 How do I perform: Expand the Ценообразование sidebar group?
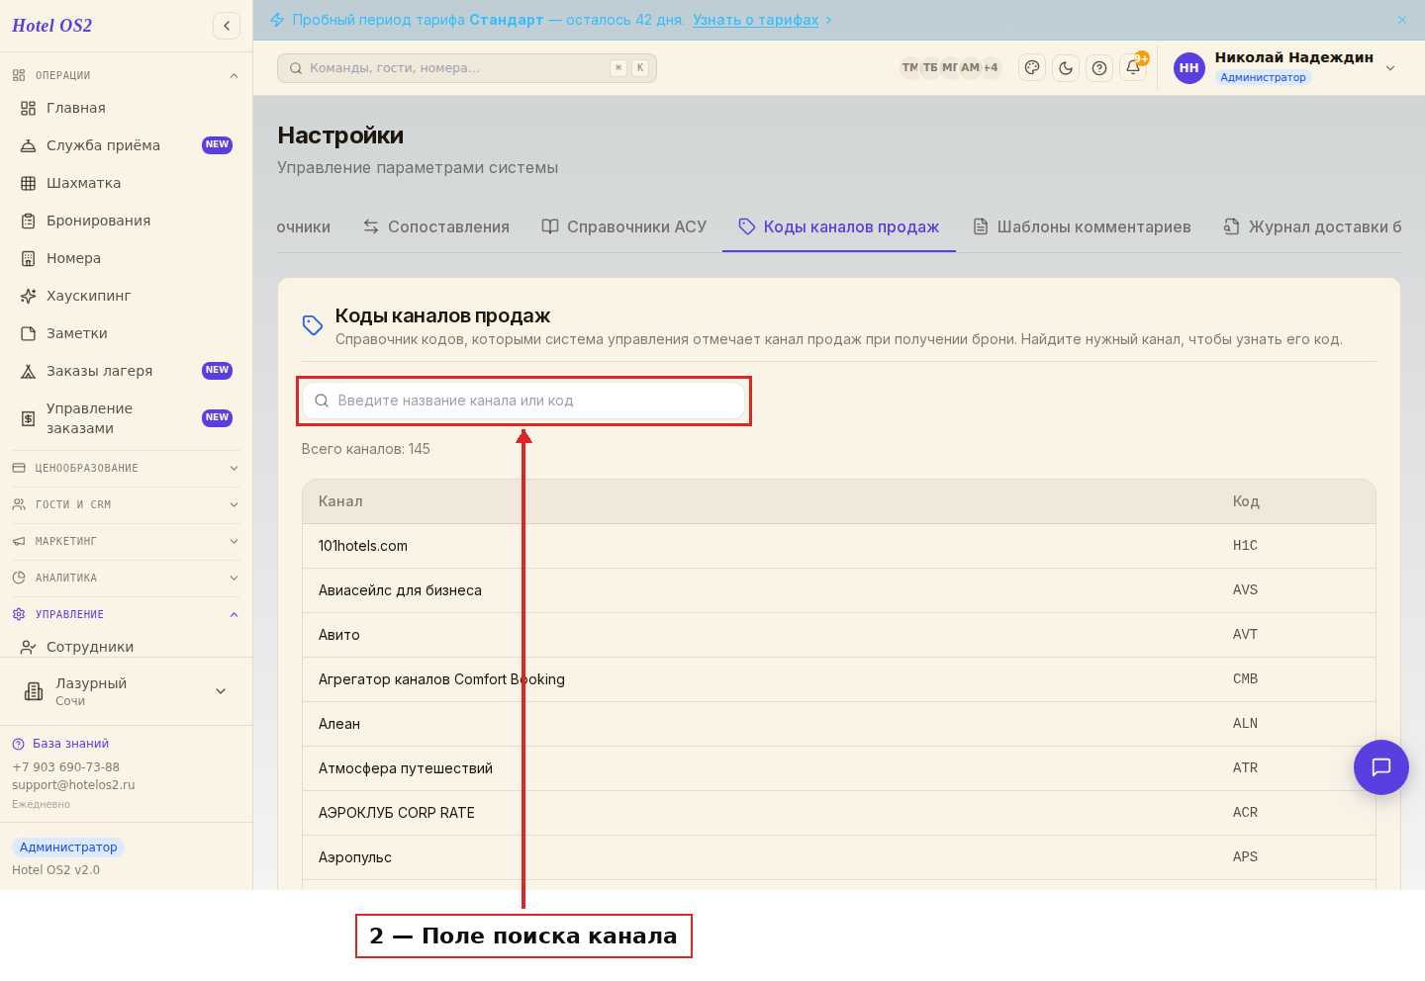click(126, 468)
